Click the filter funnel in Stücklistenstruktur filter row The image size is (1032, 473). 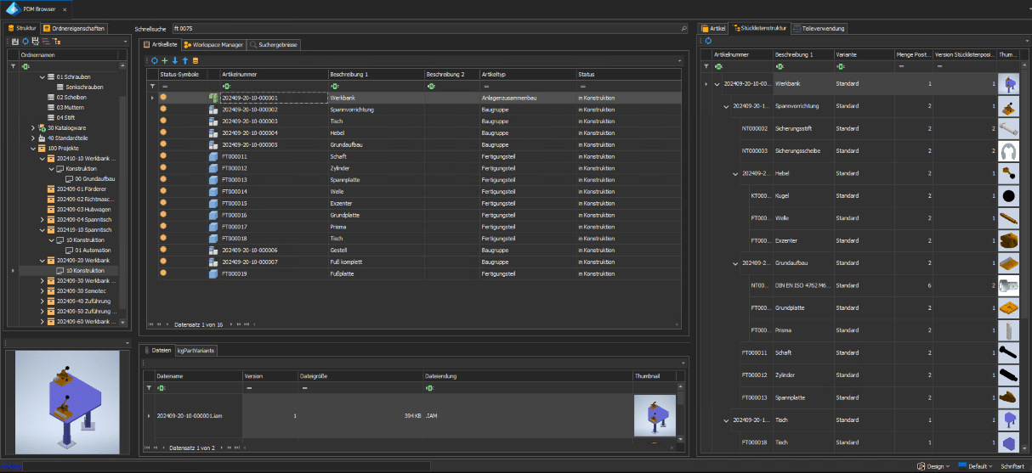[706, 65]
